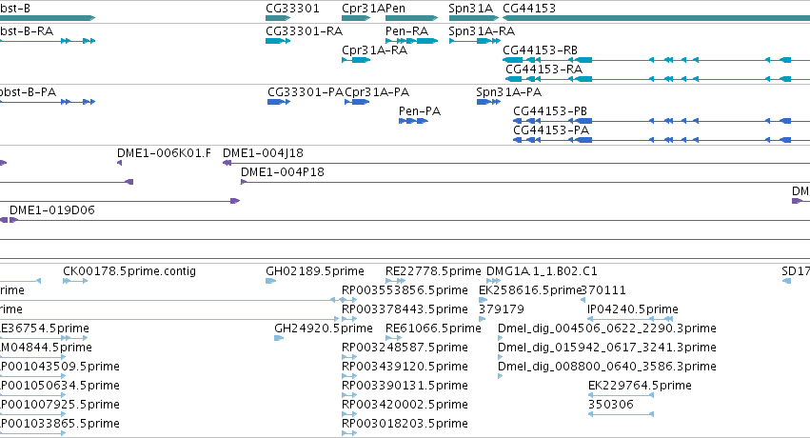810x438 pixels.
Task: Select the Cpr31A gene label
Action: (x=364, y=9)
